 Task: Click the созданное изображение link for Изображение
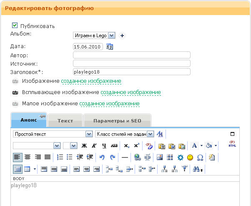point(91,81)
